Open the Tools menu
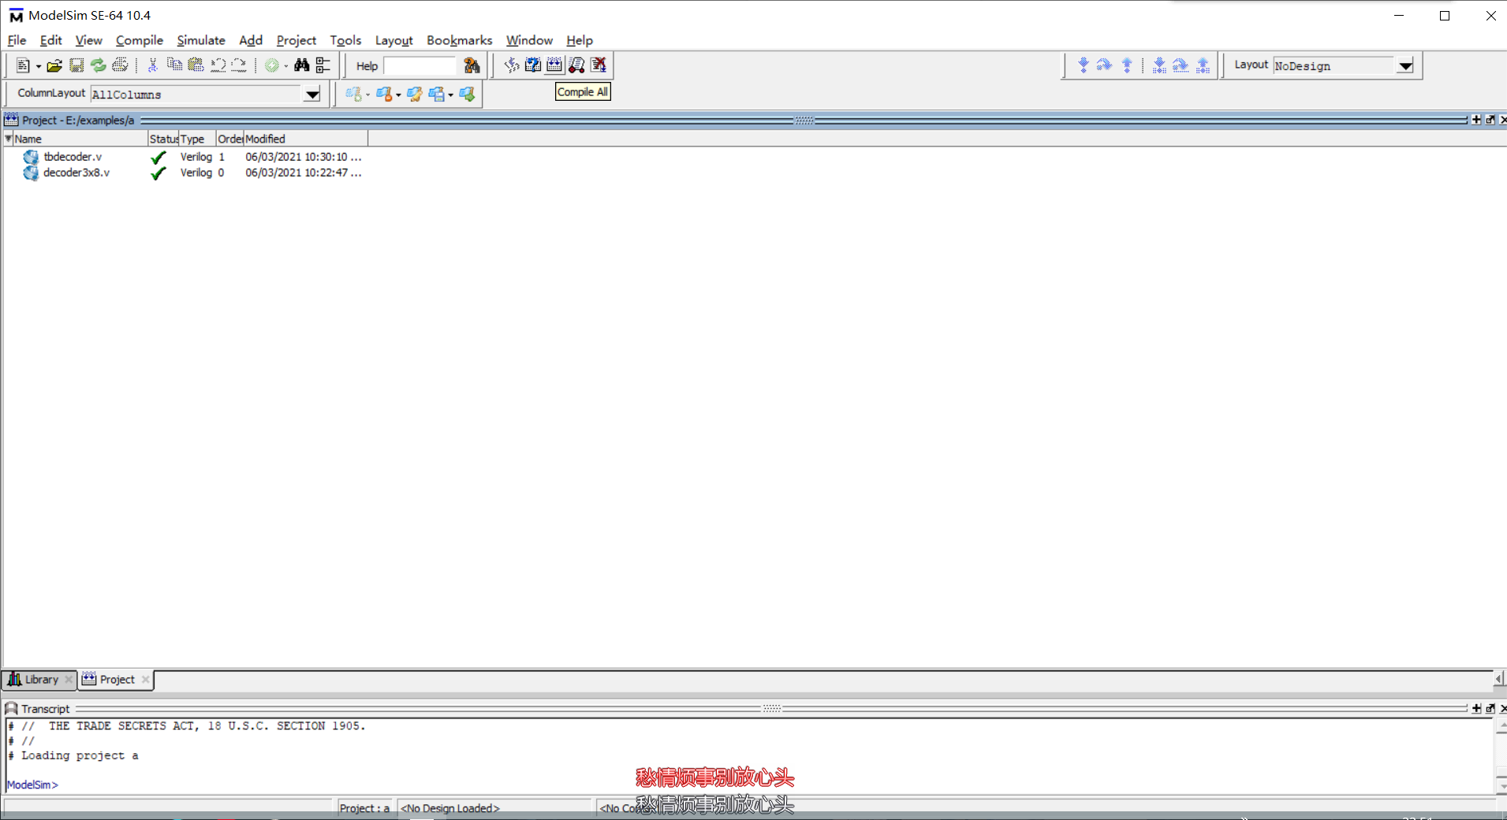The image size is (1507, 820). 345,40
